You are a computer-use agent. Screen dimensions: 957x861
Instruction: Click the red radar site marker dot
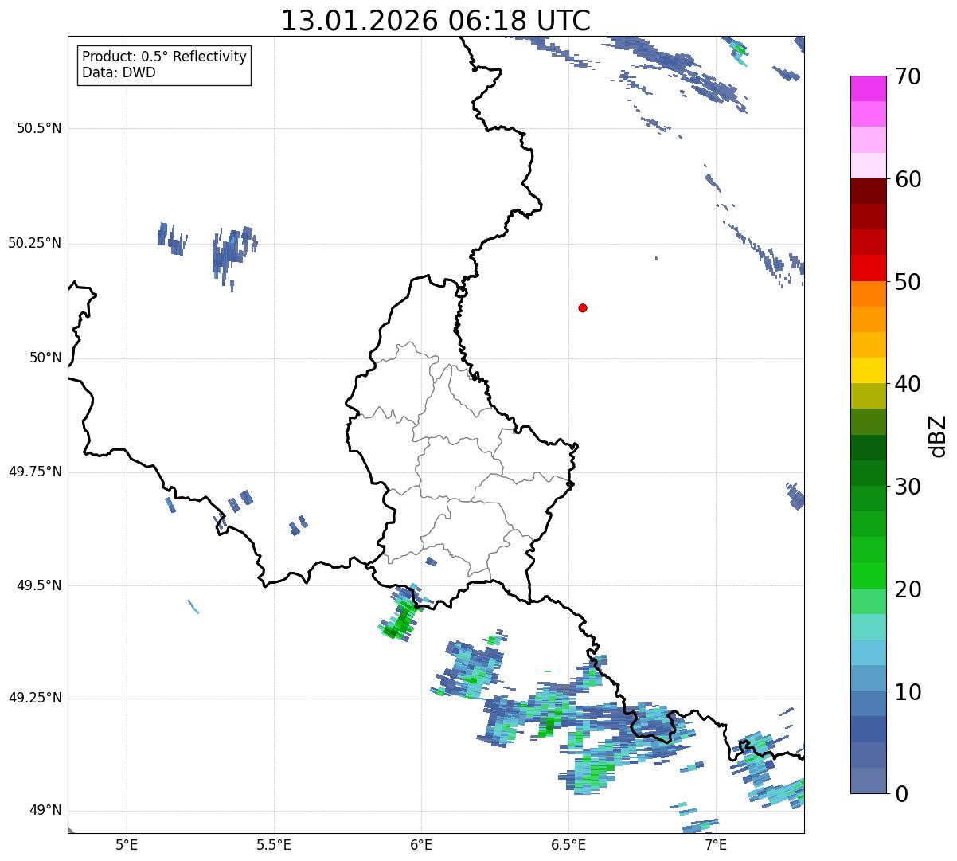[583, 307]
